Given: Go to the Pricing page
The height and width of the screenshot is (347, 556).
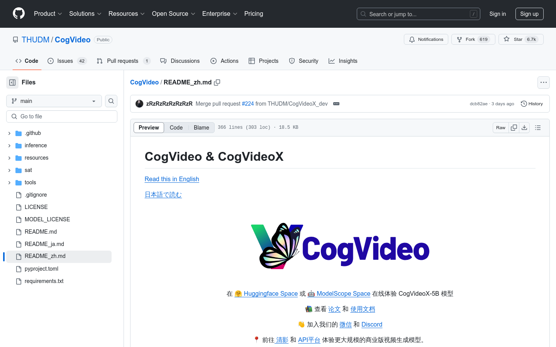Looking at the screenshot, I should [254, 14].
